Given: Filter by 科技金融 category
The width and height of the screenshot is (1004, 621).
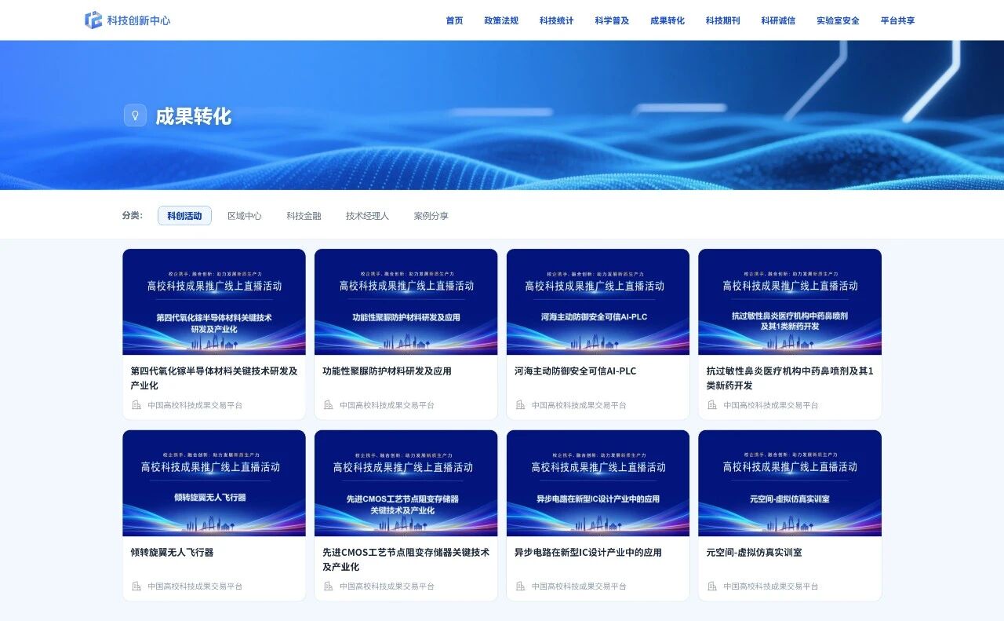Looking at the screenshot, I should click(304, 216).
